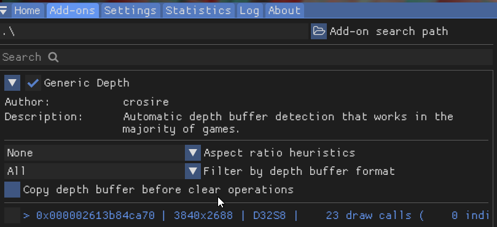Viewport: 497px width, 227px height.
Task: Click the folder icon for add-on search path
Action: pyautogui.click(x=319, y=31)
